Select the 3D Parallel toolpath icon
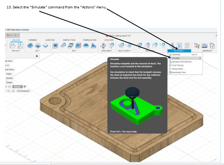This screenshot has height=165, width=224. tap(78, 46)
